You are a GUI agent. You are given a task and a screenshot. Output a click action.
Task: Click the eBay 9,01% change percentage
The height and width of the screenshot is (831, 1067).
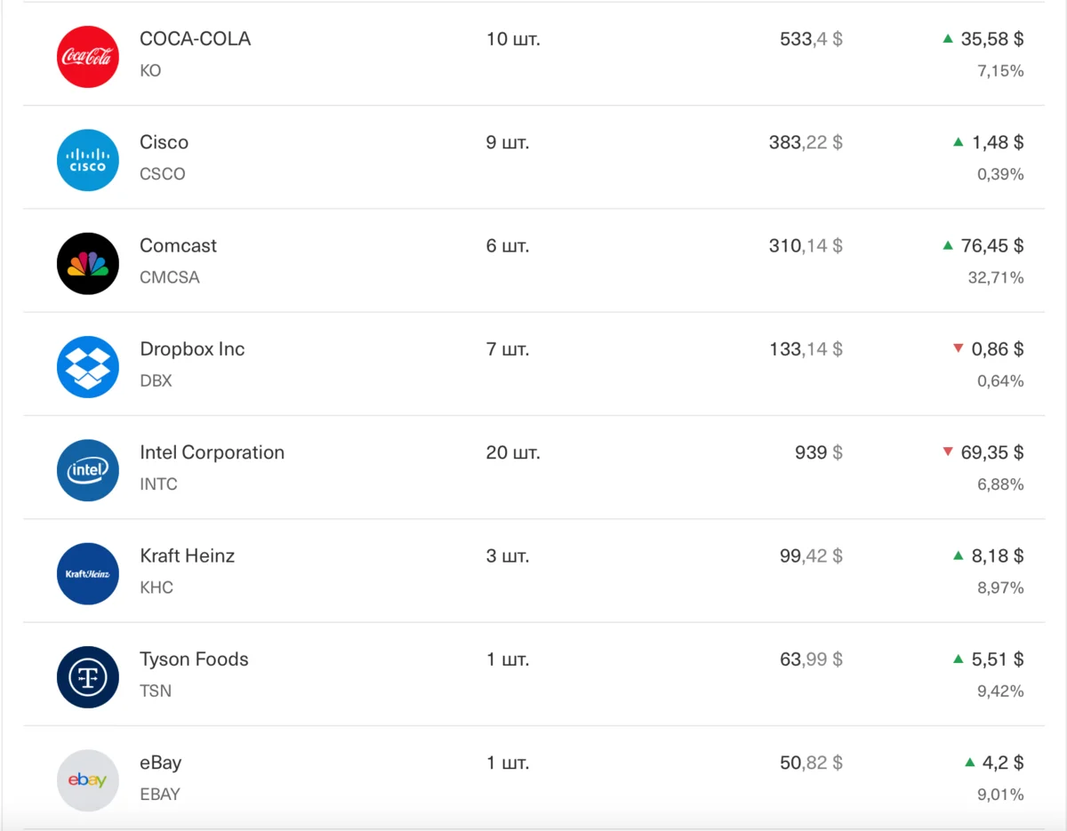click(x=1000, y=795)
